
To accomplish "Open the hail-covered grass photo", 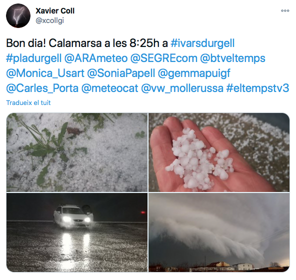I will pos(77,152).
